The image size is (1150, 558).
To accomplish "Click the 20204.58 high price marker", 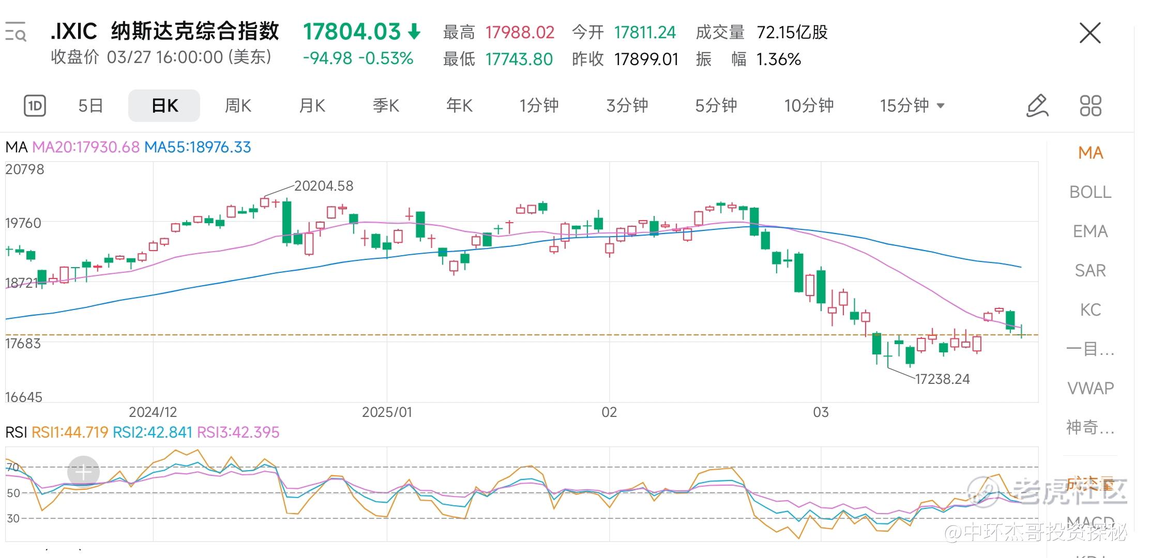I will coord(324,186).
